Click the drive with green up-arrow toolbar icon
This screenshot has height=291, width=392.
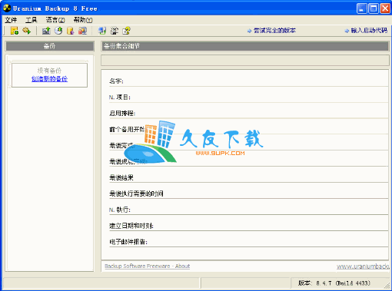coord(46,31)
